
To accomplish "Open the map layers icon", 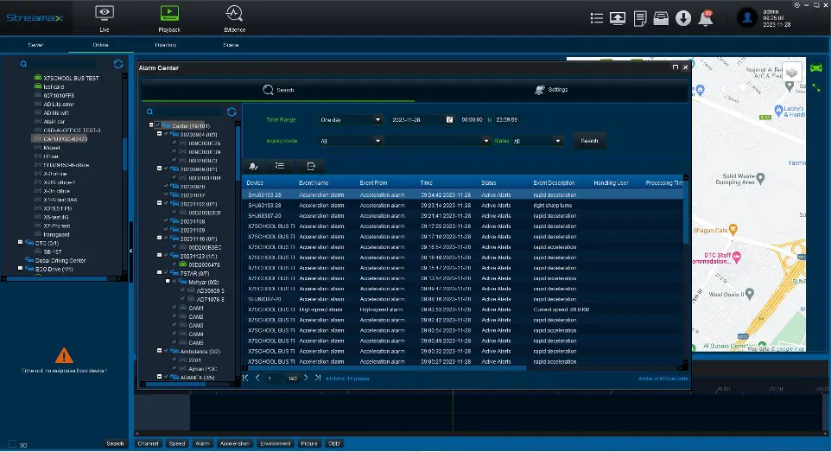I will click(792, 73).
